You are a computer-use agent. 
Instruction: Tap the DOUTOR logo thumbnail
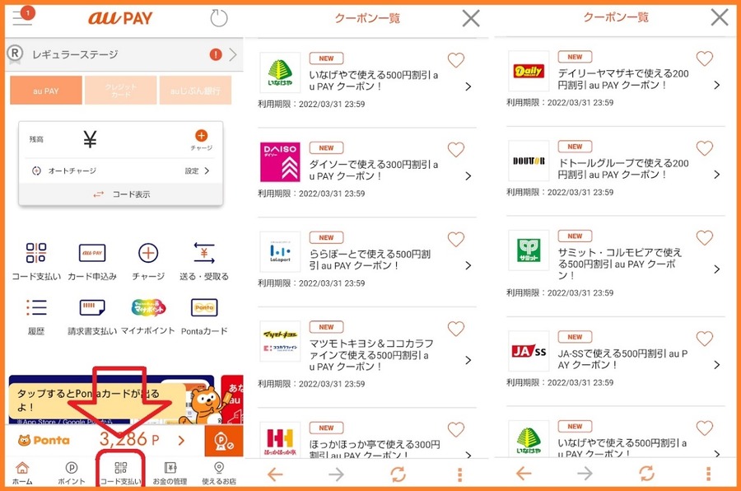click(529, 161)
